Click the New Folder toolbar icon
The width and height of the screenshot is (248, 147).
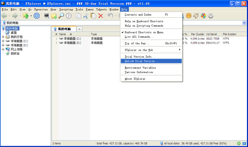(54, 16)
